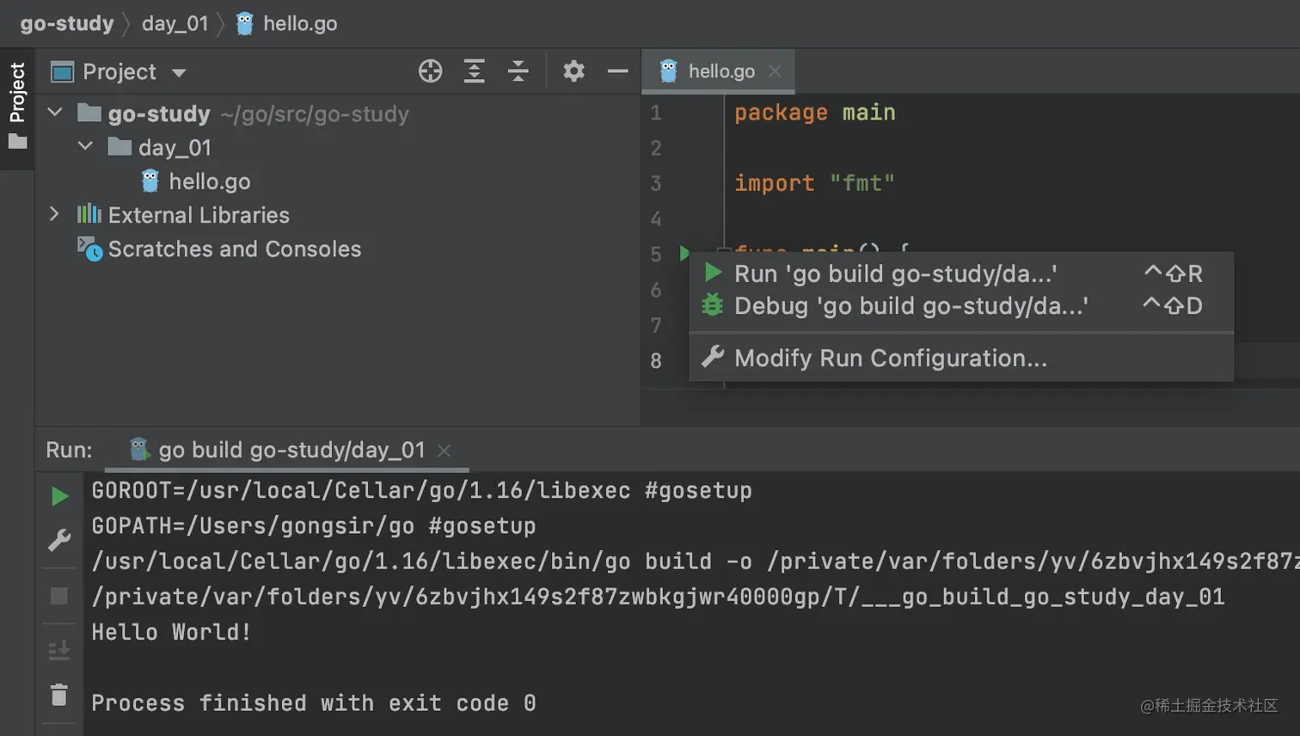Click 'Process finished with exit code 0' text
Screen dimensions: 1300x736
click(x=314, y=703)
